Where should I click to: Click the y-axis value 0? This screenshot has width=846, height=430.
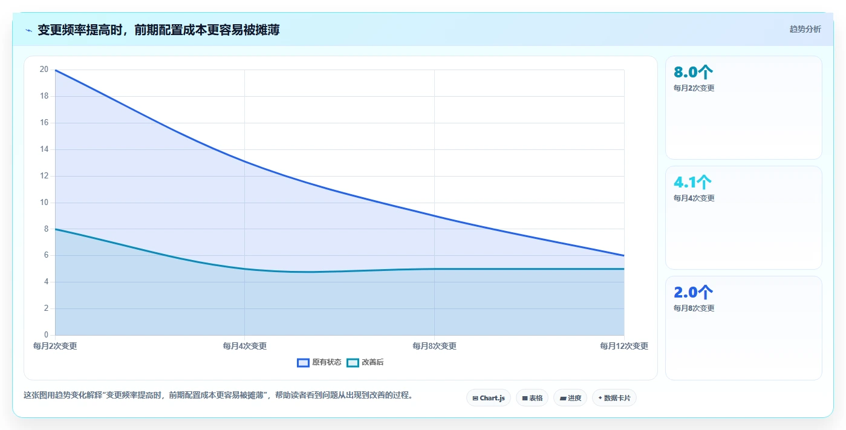click(46, 335)
